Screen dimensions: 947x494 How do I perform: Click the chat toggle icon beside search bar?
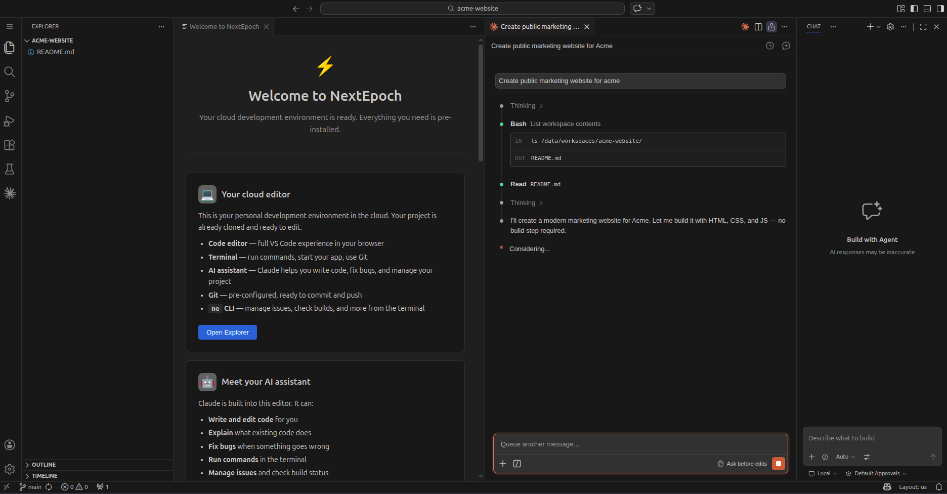pyautogui.click(x=637, y=9)
